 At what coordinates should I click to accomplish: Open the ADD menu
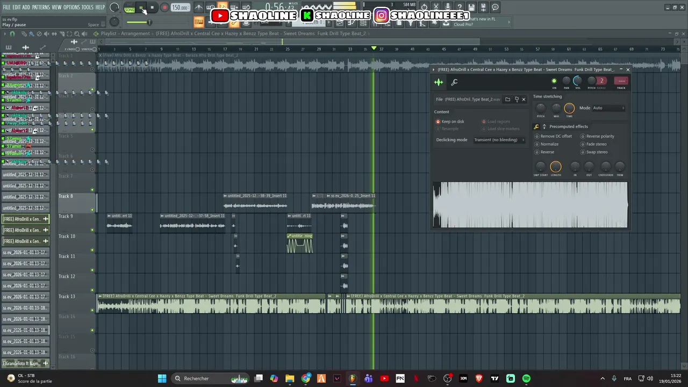click(26, 7)
